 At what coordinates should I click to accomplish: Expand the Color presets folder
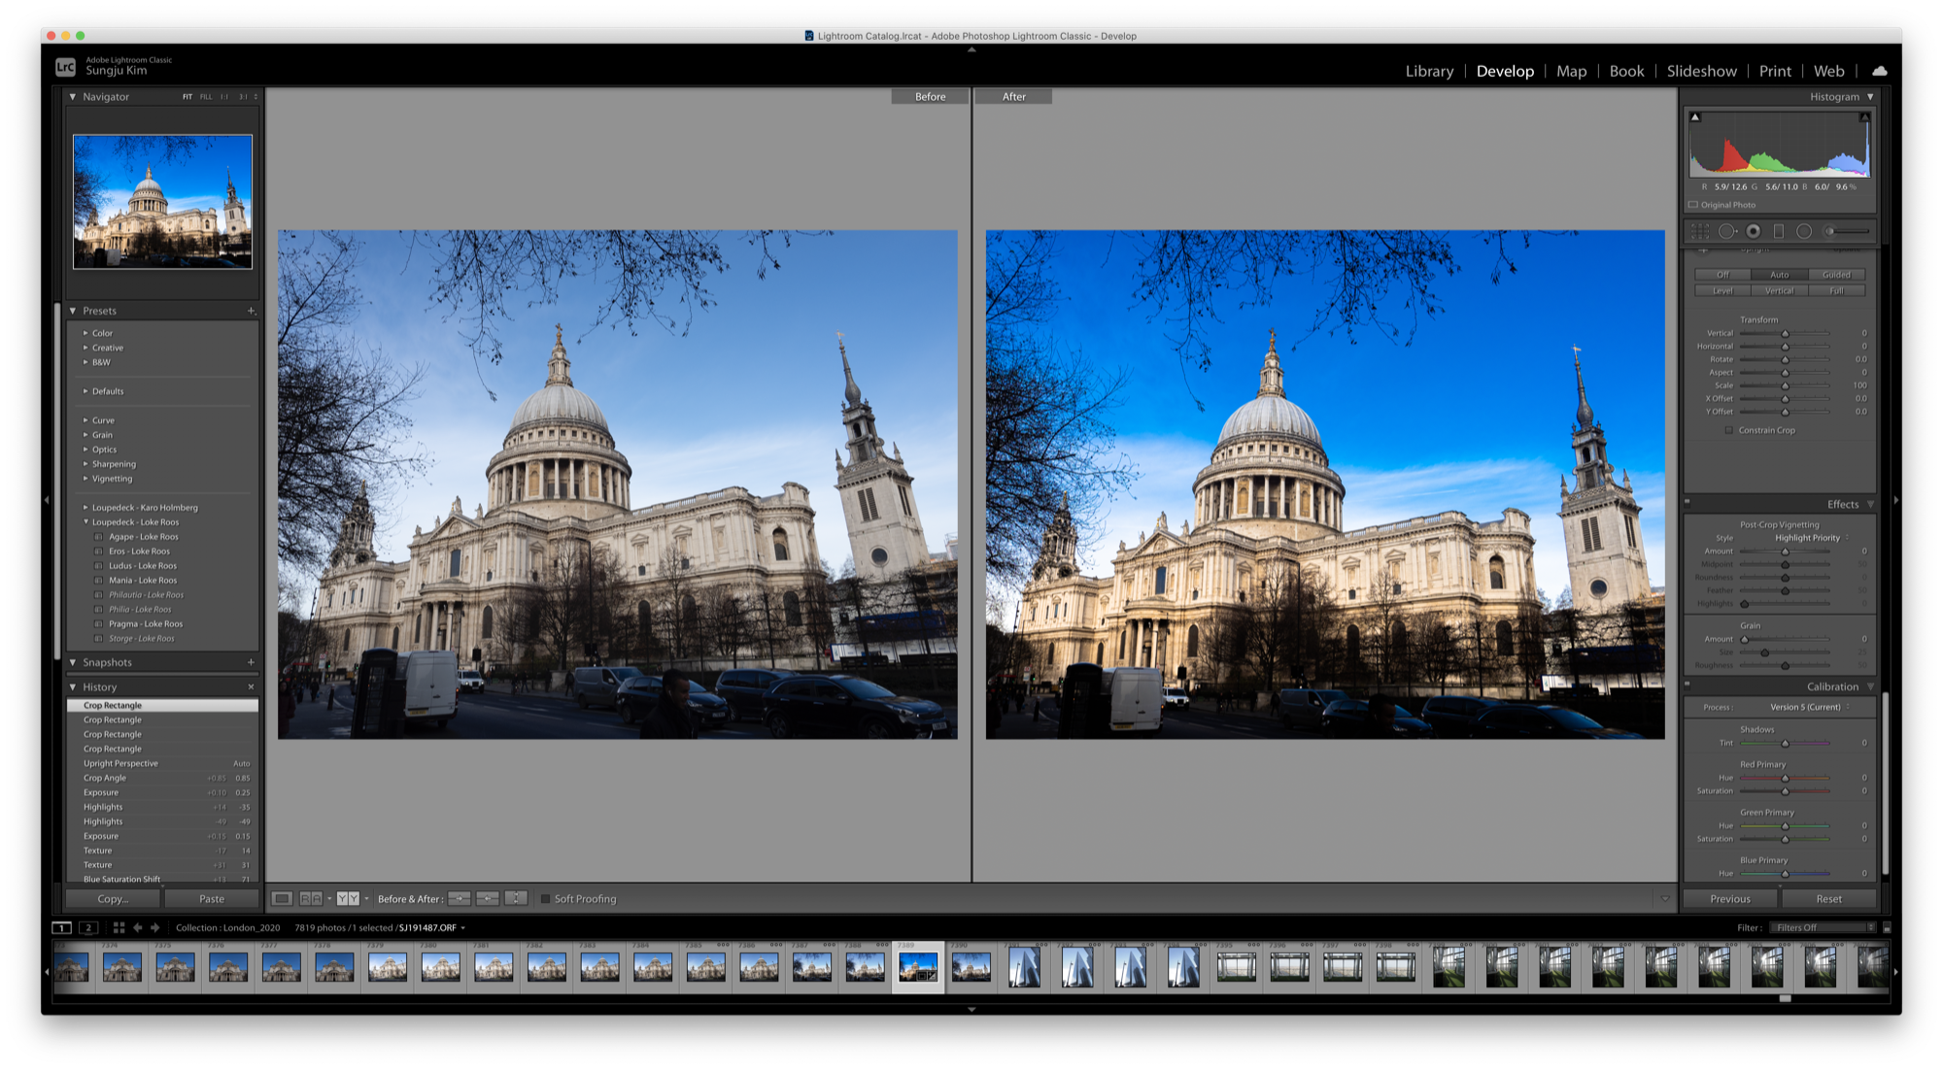85,333
